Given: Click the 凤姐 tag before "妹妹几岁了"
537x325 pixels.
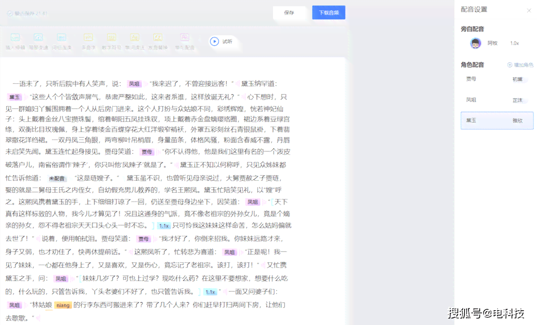Looking at the screenshot, I should click(x=60, y=279).
